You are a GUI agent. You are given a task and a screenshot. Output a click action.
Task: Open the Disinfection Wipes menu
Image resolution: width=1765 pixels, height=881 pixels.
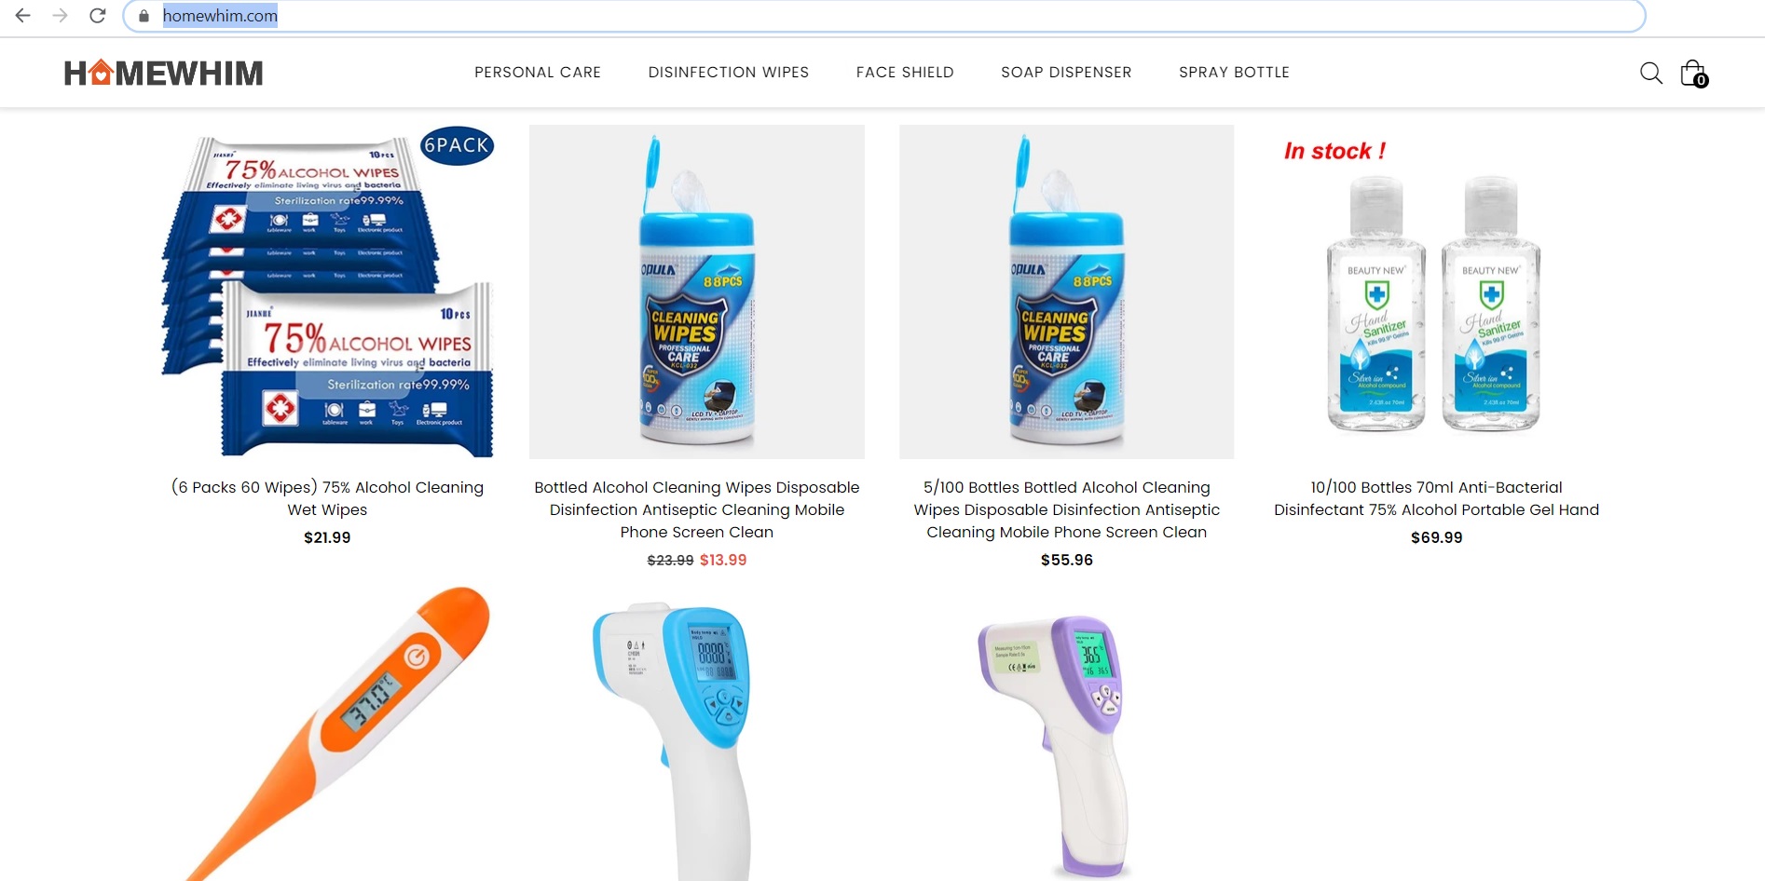coord(729,73)
